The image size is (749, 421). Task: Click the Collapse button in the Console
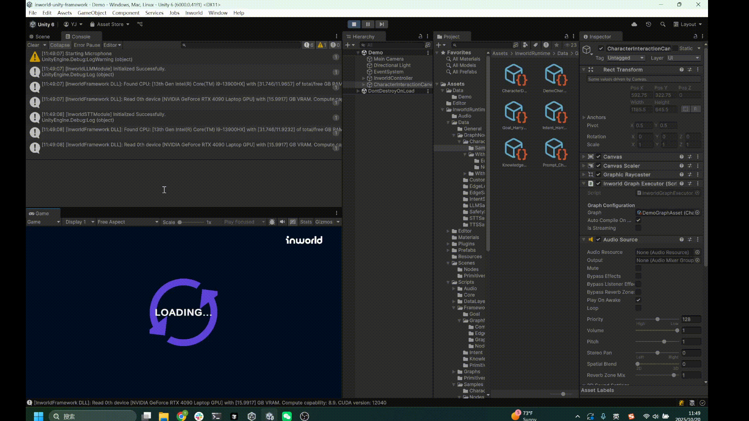click(60, 45)
